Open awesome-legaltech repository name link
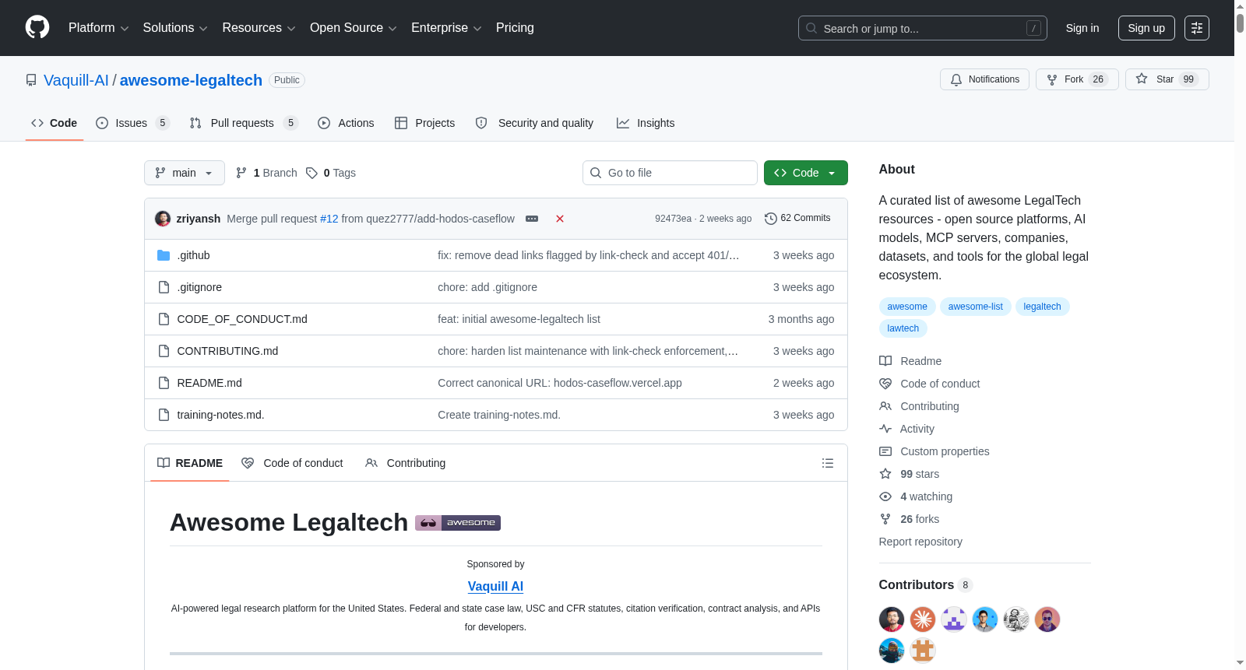This screenshot has height=670, width=1246. 191,80
